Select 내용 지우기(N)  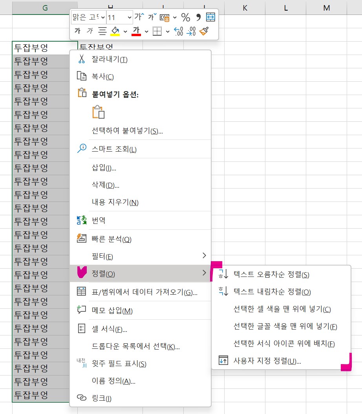(141, 202)
